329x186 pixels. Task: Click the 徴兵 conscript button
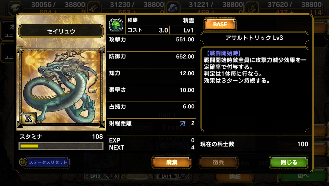pyautogui.click(x=218, y=162)
